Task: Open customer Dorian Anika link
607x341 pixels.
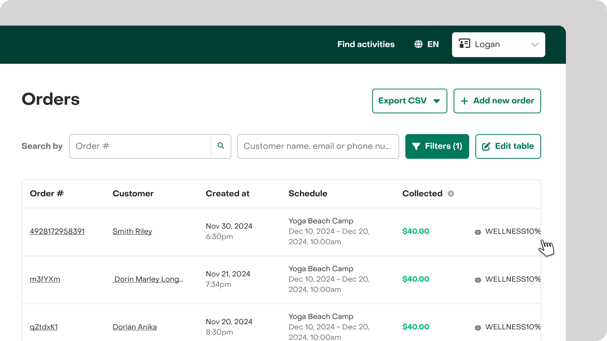Action: [134, 327]
